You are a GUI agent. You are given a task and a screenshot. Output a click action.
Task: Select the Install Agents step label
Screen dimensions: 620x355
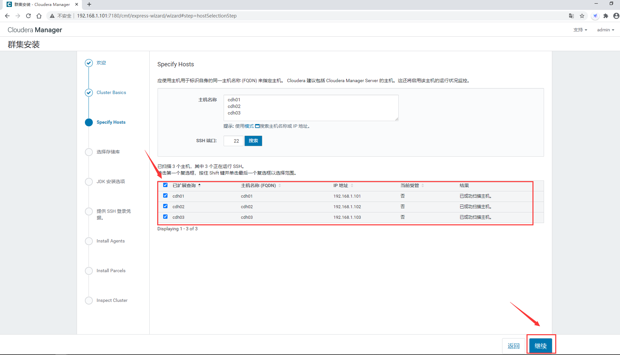(x=111, y=241)
